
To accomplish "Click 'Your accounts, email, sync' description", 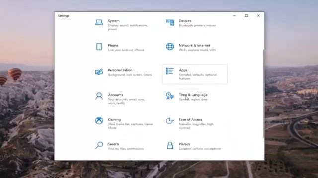I will pos(127,101).
